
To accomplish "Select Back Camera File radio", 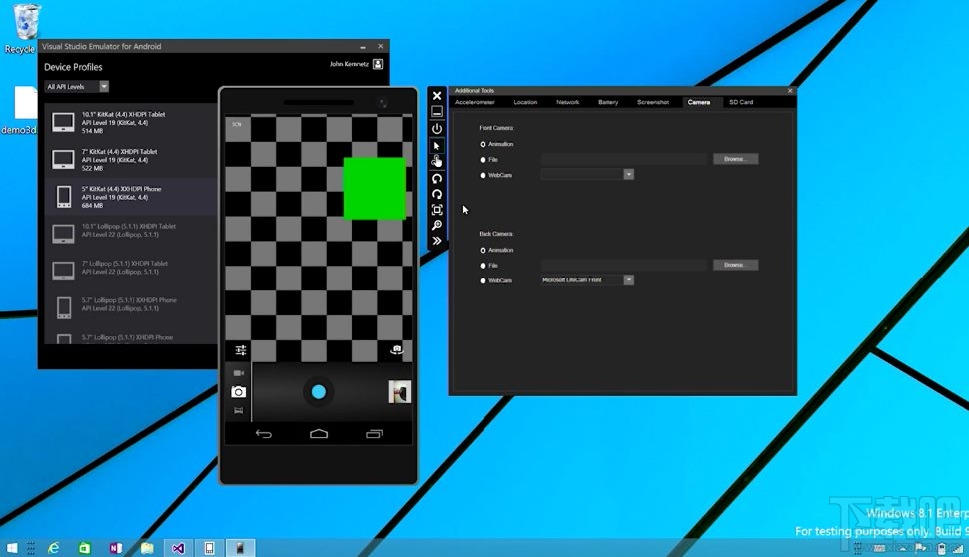I will point(483,266).
